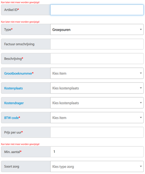Open the Kostenplaats selection dropdown

coord(97,88)
